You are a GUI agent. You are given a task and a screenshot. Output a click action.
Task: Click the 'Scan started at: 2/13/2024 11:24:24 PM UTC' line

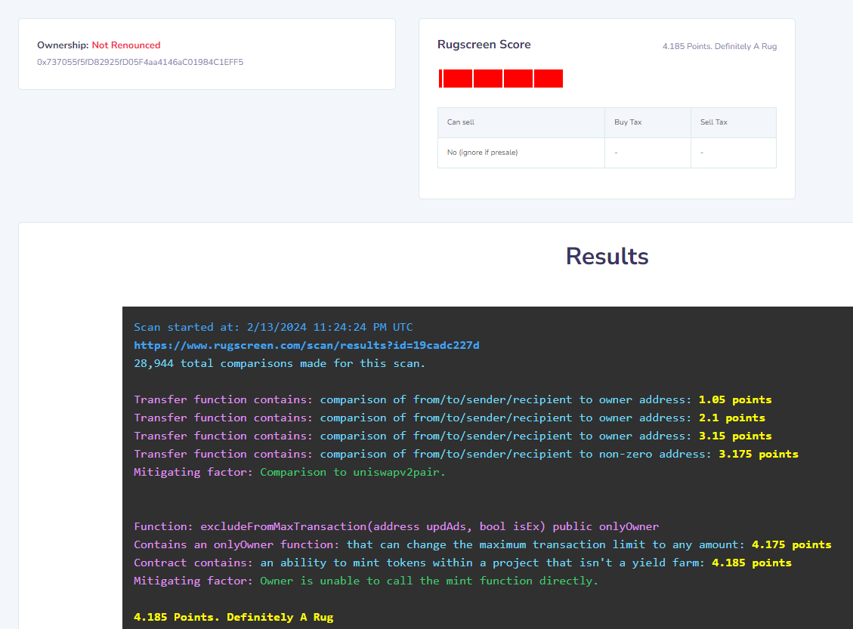273,327
